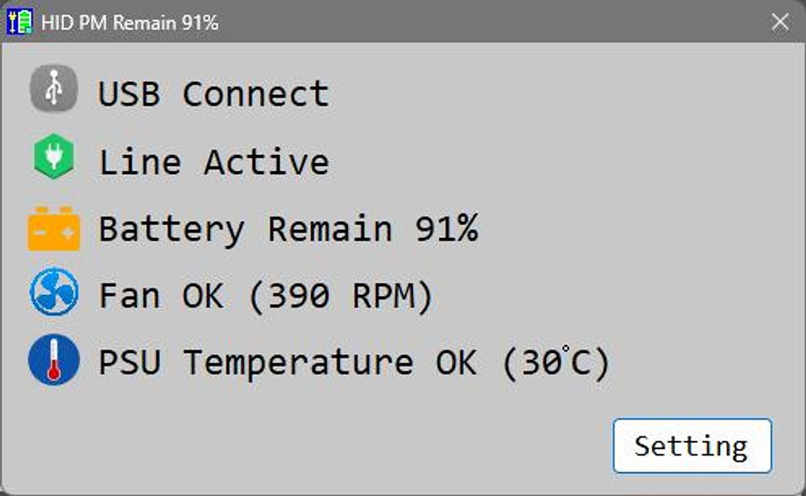Click the orange battery icon
This screenshot has height=496, width=806.
[x=54, y=229]
